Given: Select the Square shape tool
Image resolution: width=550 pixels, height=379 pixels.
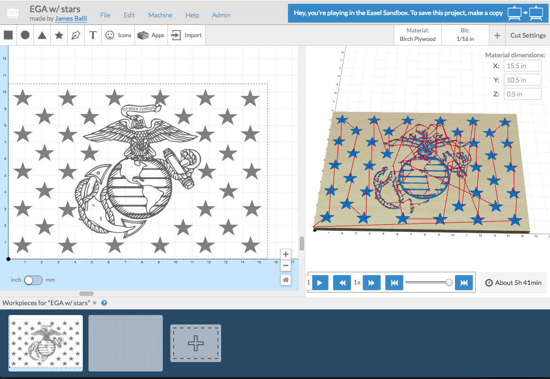Looking at the screenshot, I should click(x=8, y=35).
